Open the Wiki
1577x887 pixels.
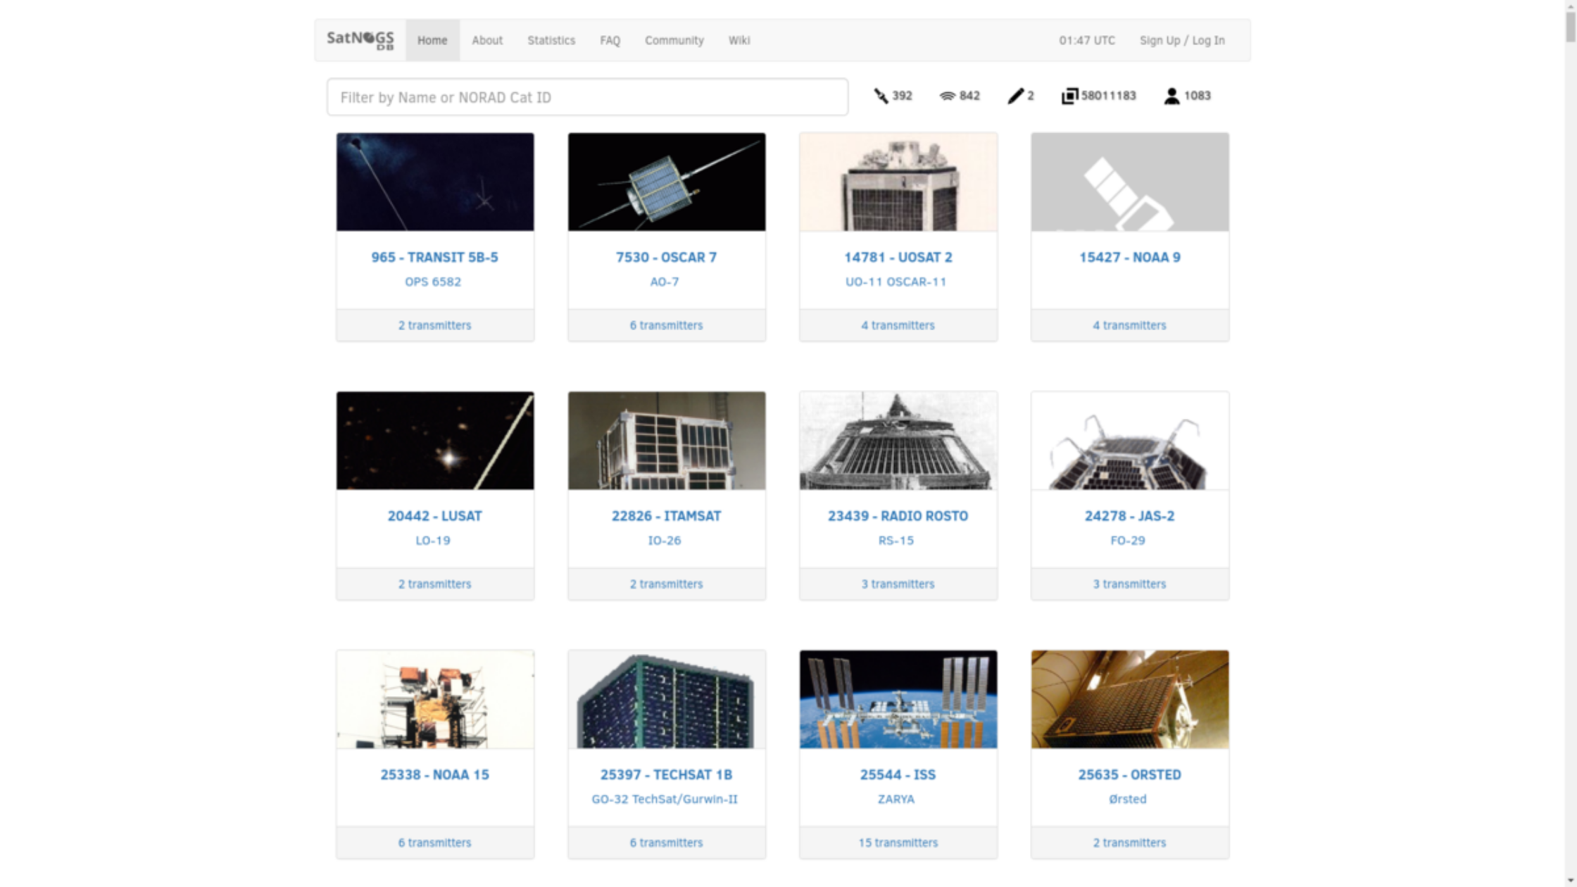pos(739,40)
